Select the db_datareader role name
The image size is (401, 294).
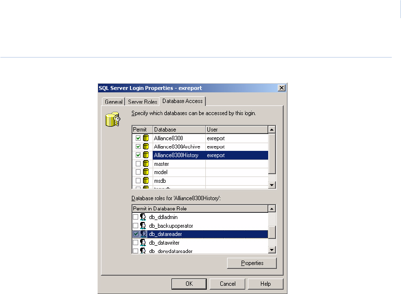coord(165,234)
